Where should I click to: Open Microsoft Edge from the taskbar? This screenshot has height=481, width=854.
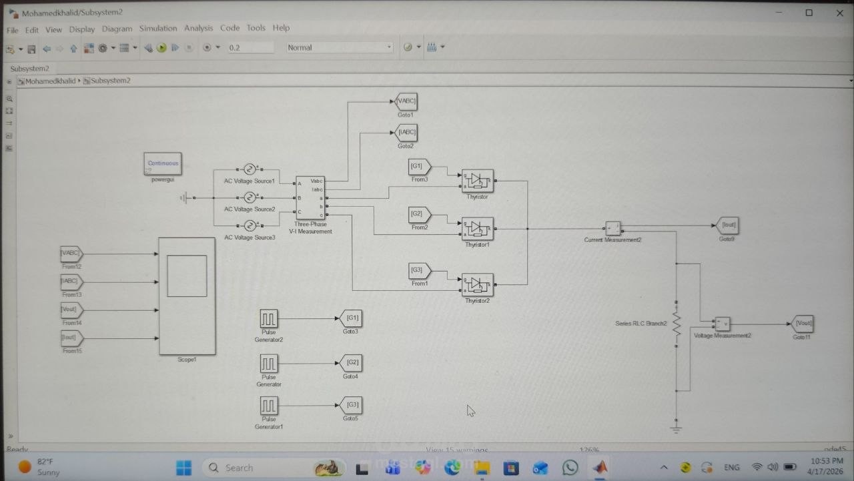452,468
